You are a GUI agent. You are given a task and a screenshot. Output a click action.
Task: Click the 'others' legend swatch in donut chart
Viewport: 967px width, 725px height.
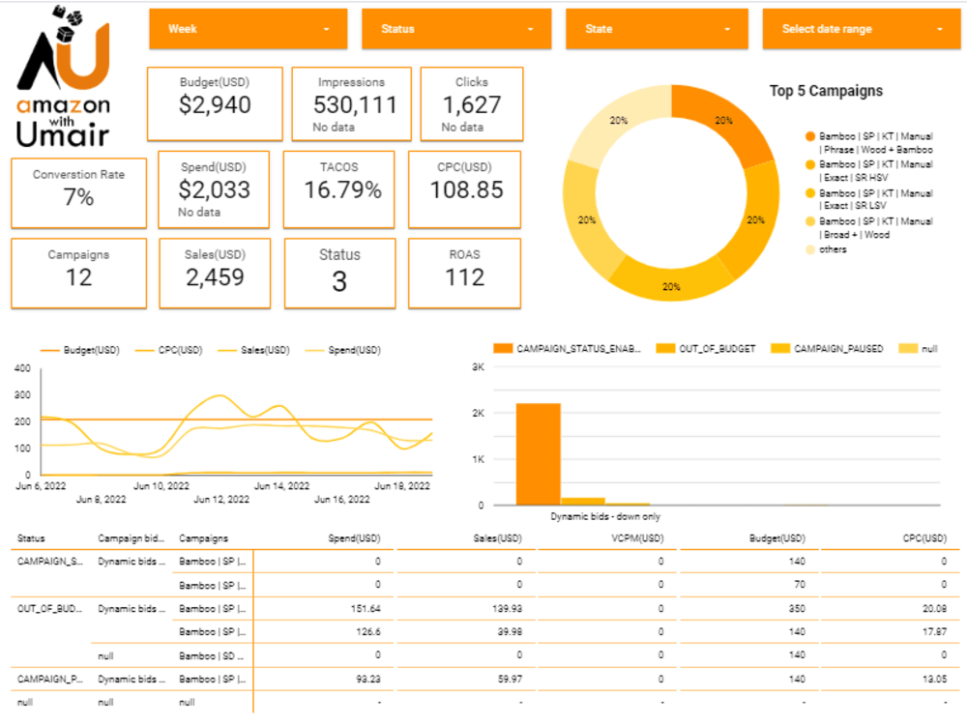pyautogui.click(x=809, y=249)
